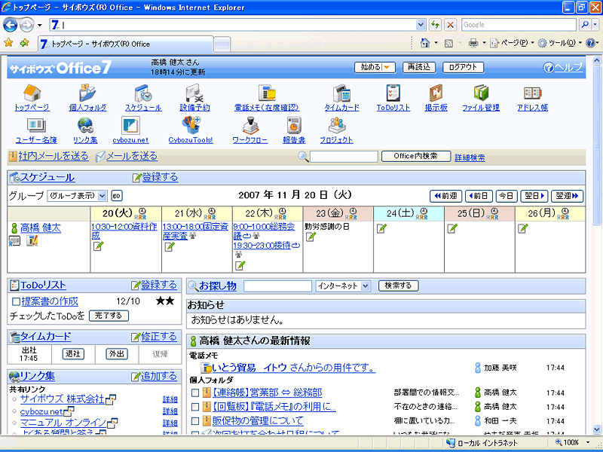Open the 報告書 report icon
Image resolution: width=603 pixels, height=452 pixels.
[x=294, y=126]
